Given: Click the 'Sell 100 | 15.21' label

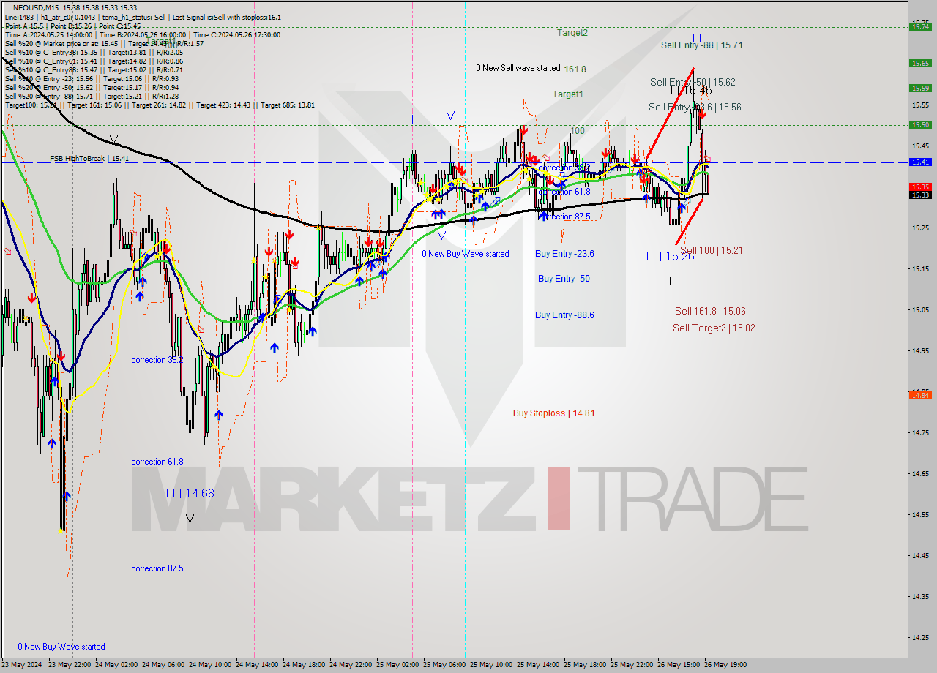Looking at the screenshot, I should [712, 250].
